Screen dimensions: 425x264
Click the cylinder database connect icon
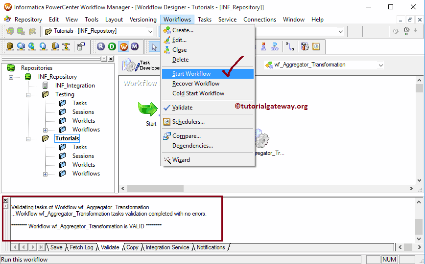pos(10,46)
